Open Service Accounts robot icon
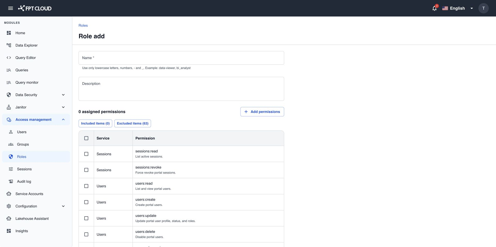 9,194
